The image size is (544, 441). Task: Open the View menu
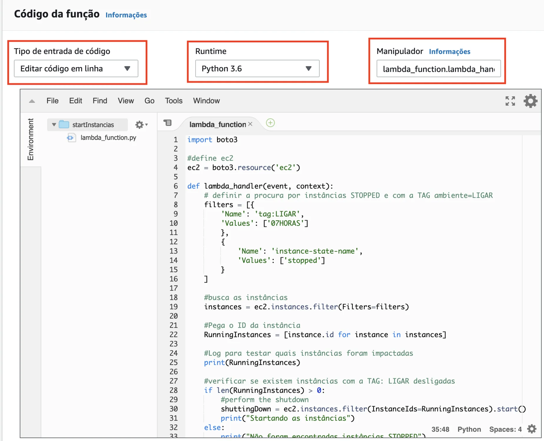(x=126, y=101)
